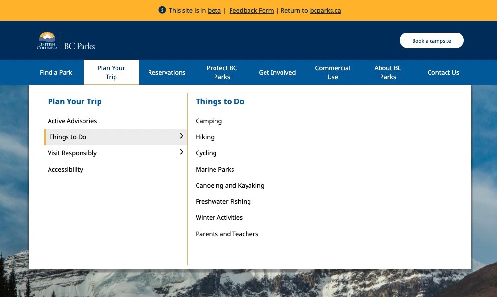Screen dimensions: 497x297
Task: Open the Get Involved menu
Action: (277, 72)
